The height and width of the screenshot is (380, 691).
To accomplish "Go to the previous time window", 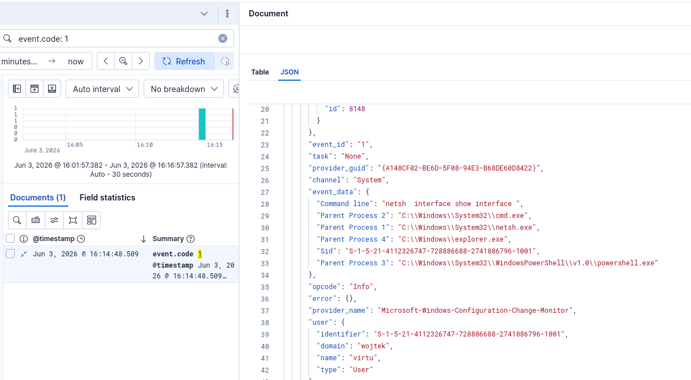I will [106, 61].
